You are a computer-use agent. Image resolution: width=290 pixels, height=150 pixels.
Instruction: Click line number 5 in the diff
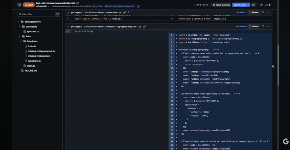click(x=171, y=50)
